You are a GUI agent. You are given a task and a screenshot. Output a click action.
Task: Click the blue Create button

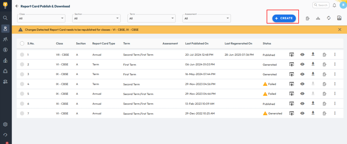pos(284,18)
